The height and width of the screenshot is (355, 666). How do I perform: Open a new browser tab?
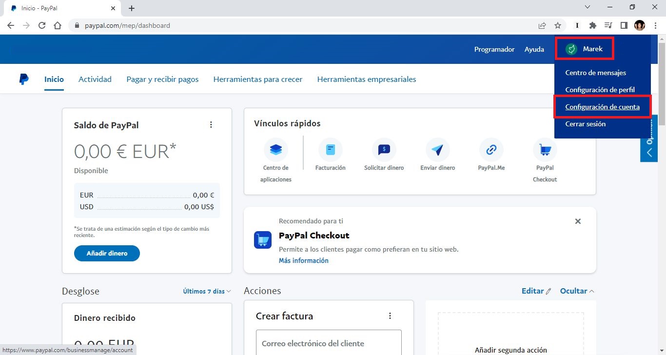[x=132, y=8]
